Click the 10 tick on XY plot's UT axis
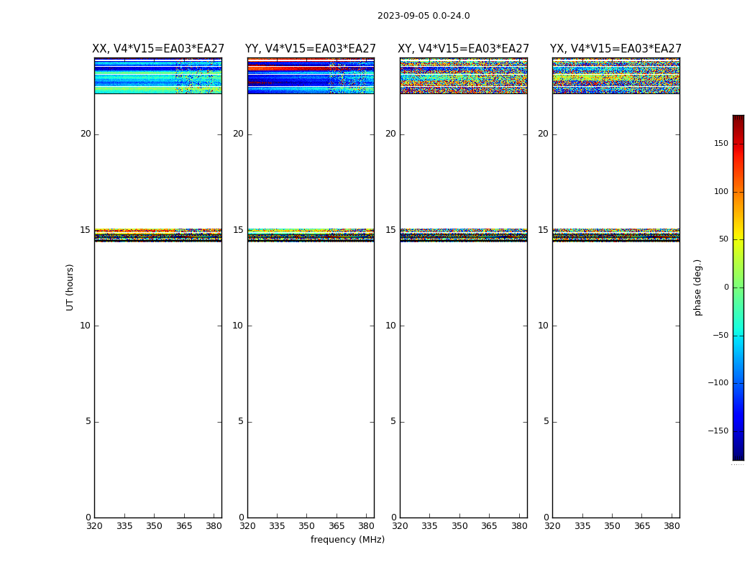The height and width of the screenshot is (575, 755). coord(390,326)
